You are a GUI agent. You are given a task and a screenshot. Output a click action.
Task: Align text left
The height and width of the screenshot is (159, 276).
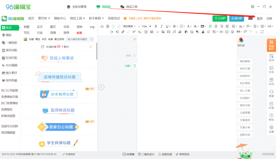pos(210,26)
